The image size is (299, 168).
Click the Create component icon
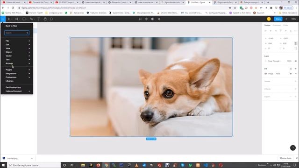click(x=146, y=19)
